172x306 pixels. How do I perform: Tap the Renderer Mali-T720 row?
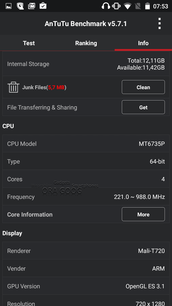click(x=86, y=251)
